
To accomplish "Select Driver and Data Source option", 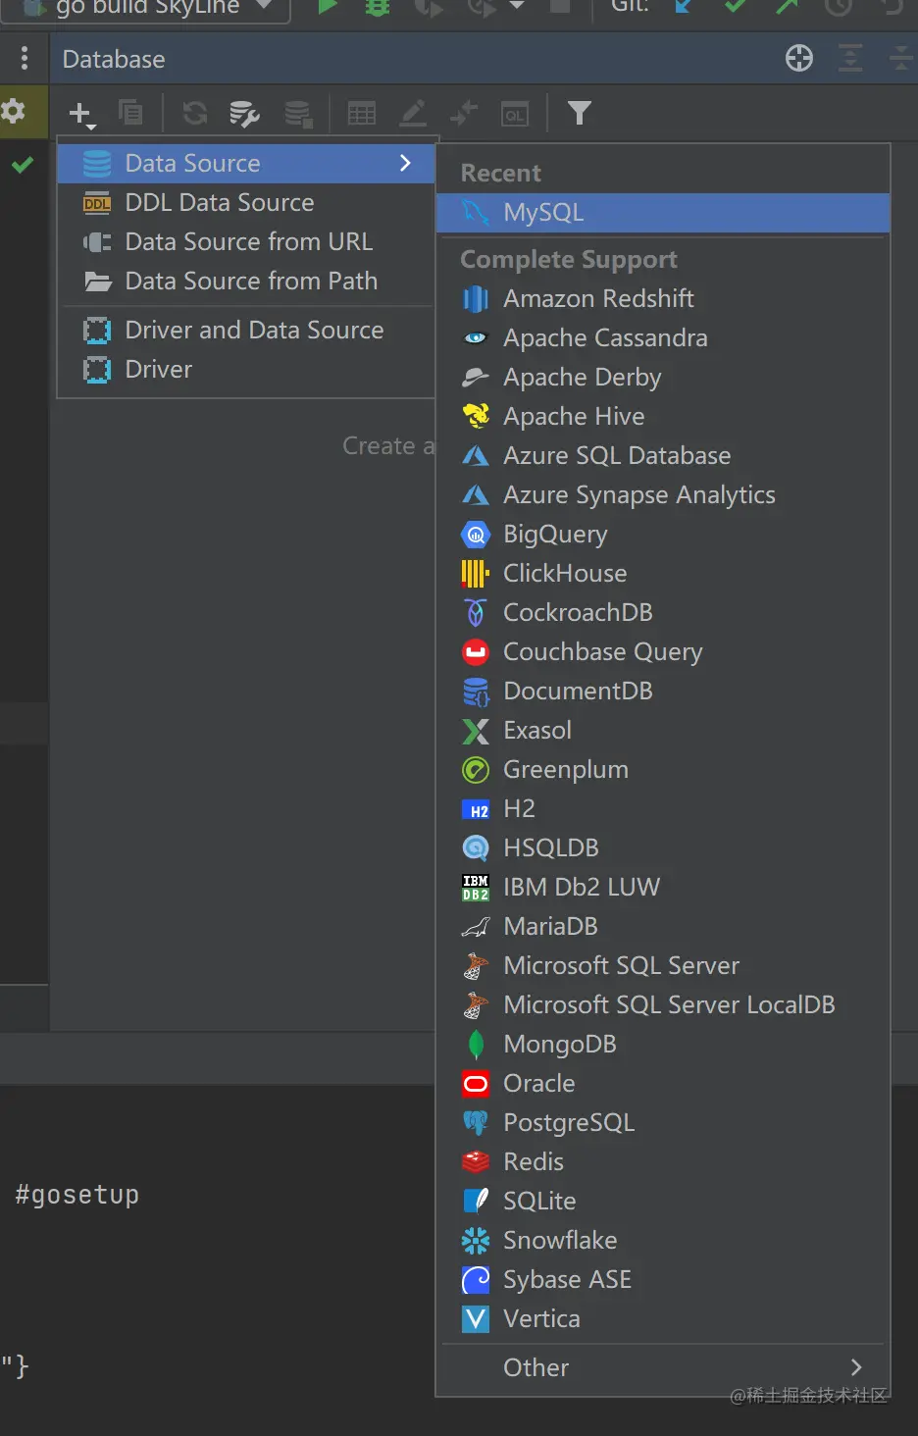I will 254,331.
